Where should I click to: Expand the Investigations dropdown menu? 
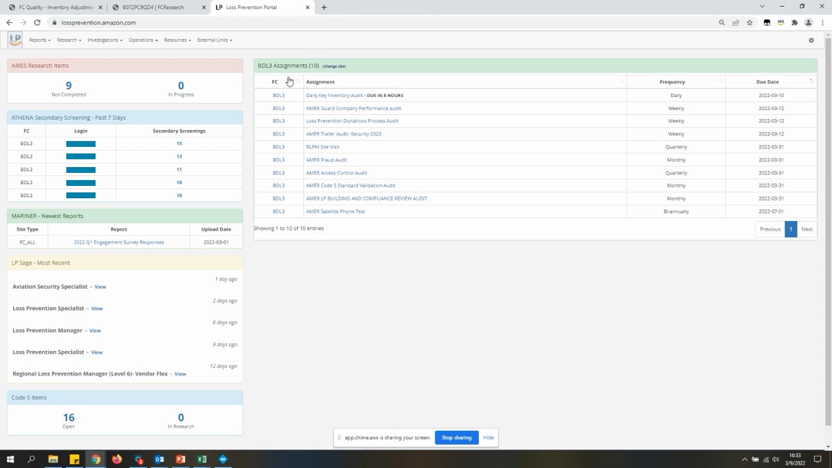tap(105, 40)
